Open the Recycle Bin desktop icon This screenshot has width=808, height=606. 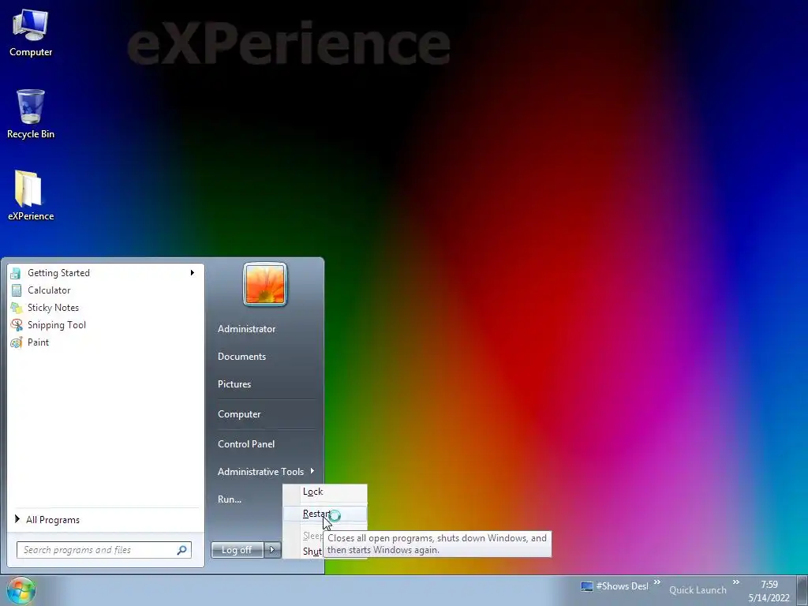coord(31,114)
